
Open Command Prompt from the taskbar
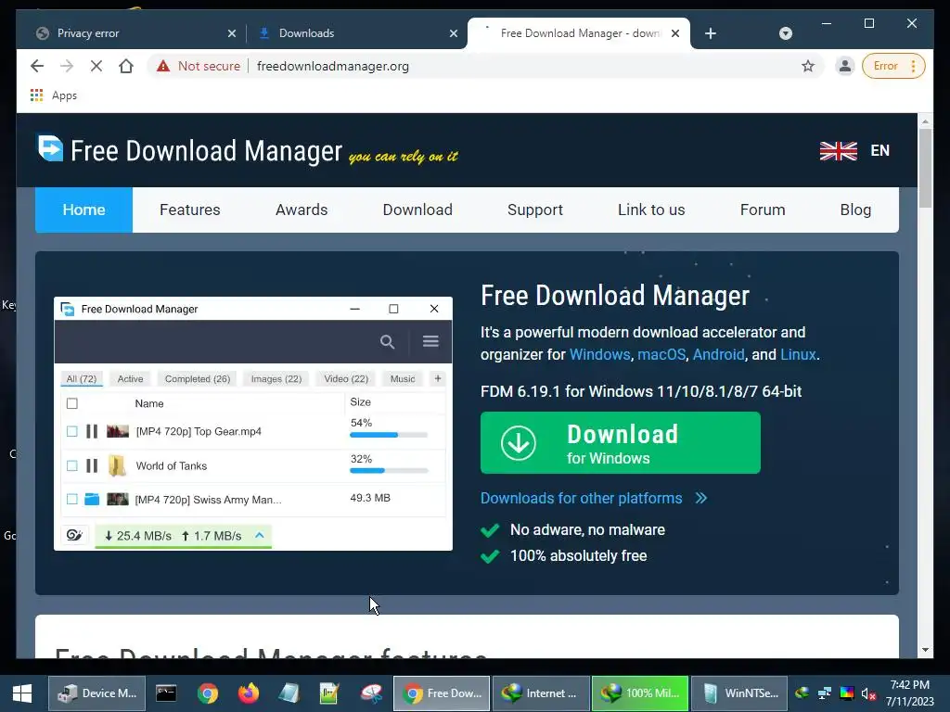[166, 693]
